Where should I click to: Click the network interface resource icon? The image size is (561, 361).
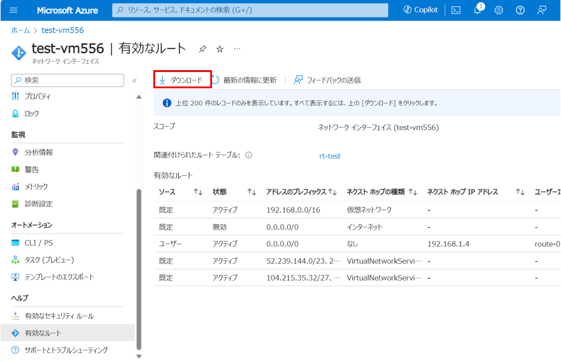point(19,53)
